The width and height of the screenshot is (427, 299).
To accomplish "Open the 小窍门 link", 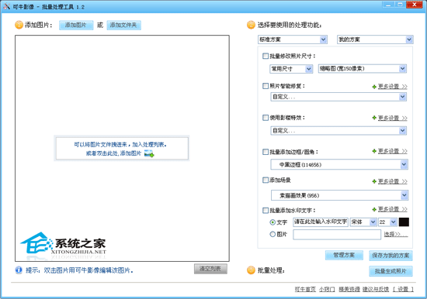I will tap(327, 289).
